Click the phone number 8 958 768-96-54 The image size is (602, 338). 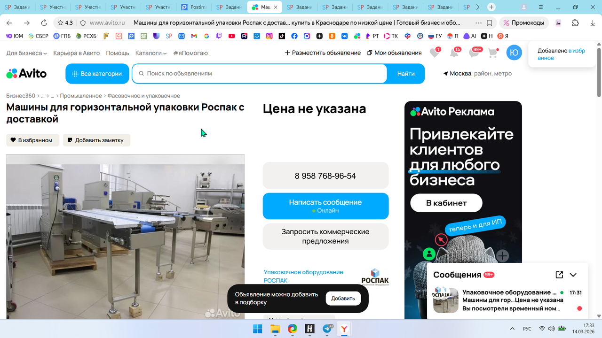325,176
